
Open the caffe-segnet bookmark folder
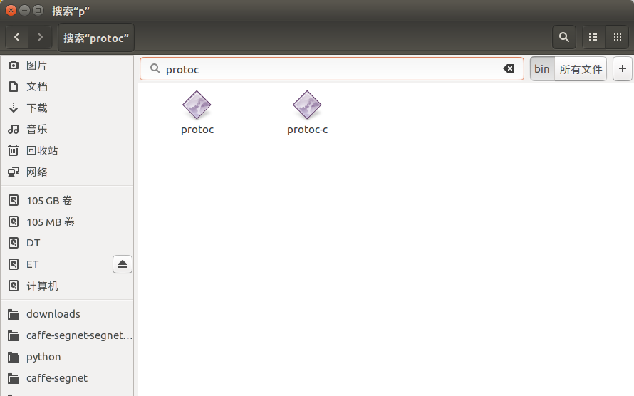coord(67,378)
